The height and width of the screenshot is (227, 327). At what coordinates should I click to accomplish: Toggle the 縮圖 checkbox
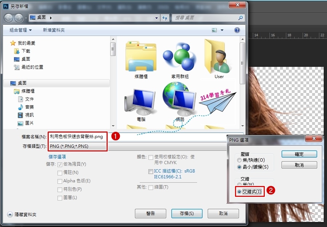coord(151,187)
